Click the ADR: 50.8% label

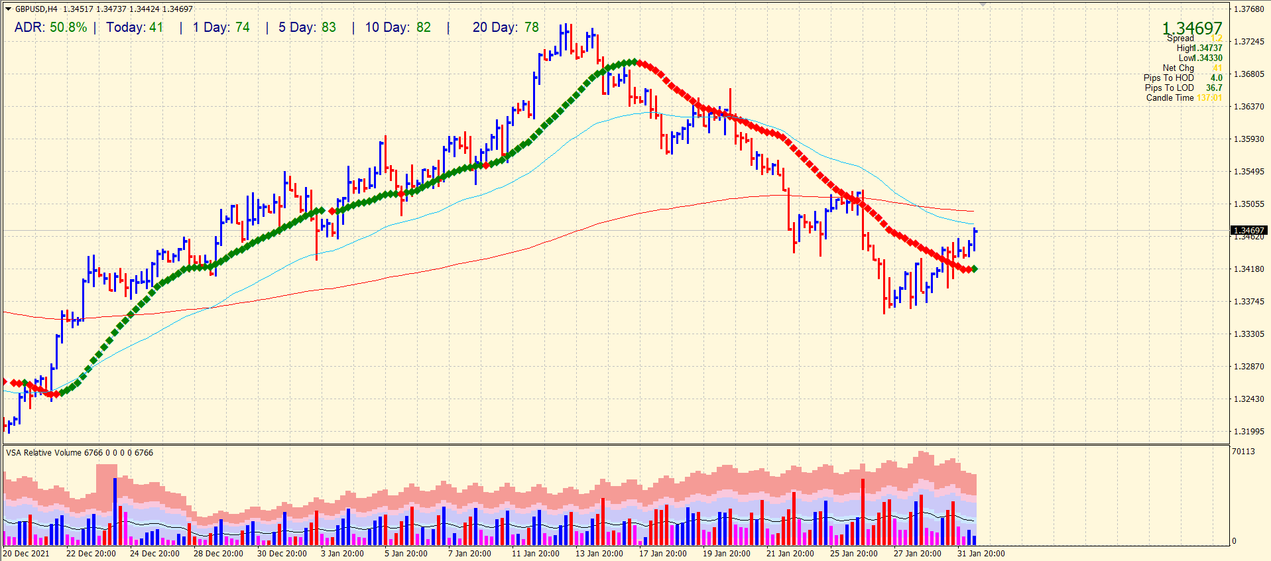click(x=50, y=27)
